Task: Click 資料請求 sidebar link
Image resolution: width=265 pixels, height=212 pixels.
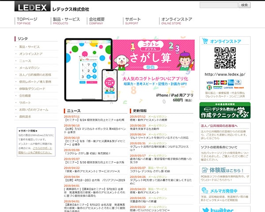Action: (x=25, y=117)
